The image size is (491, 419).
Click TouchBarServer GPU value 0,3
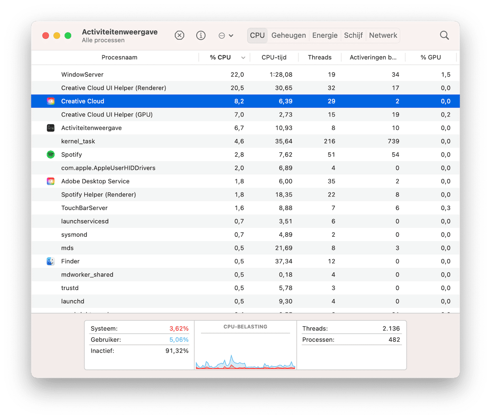click(x=446, y=208)
